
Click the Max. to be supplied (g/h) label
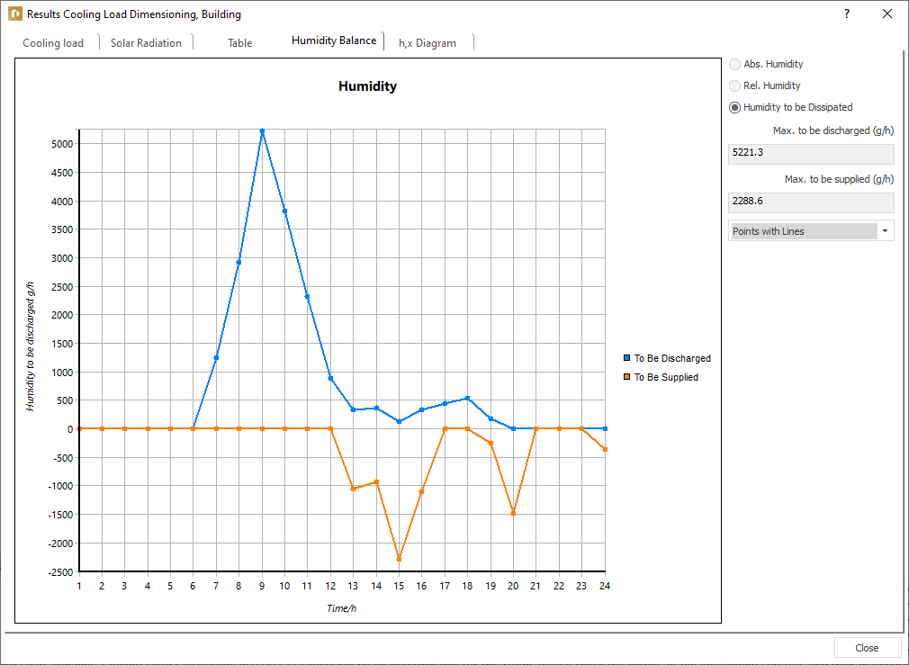(x=839, y=180)
